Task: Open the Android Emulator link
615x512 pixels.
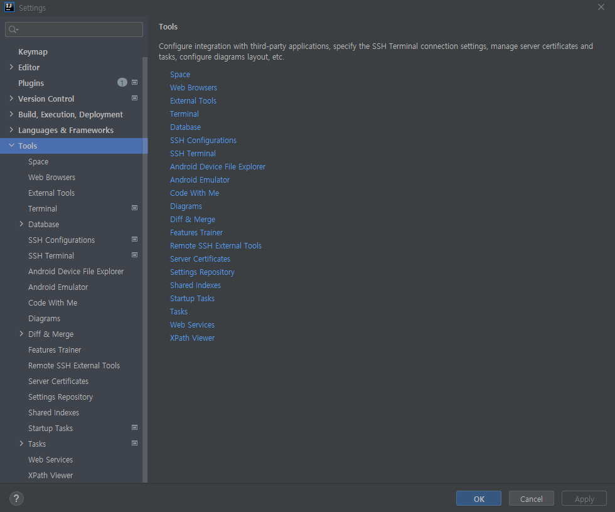Action: coord(200,180)
